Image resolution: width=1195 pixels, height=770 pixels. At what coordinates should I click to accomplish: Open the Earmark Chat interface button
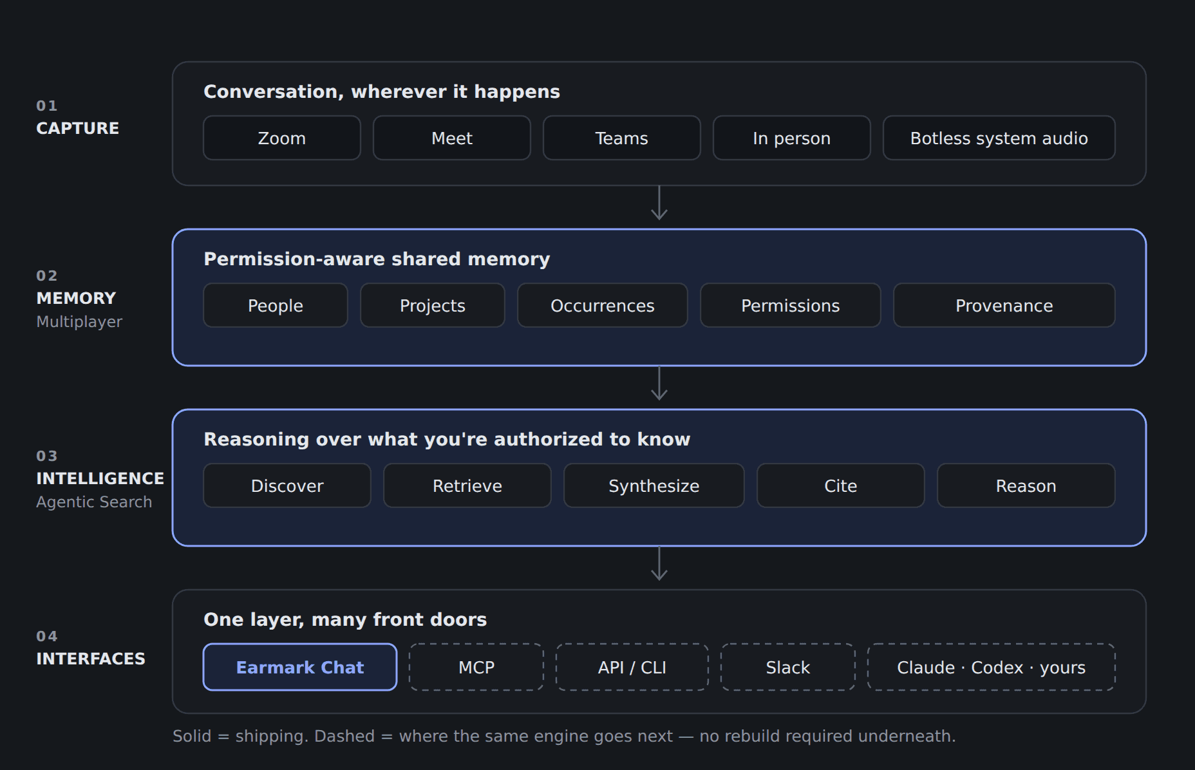click(300, 667)
